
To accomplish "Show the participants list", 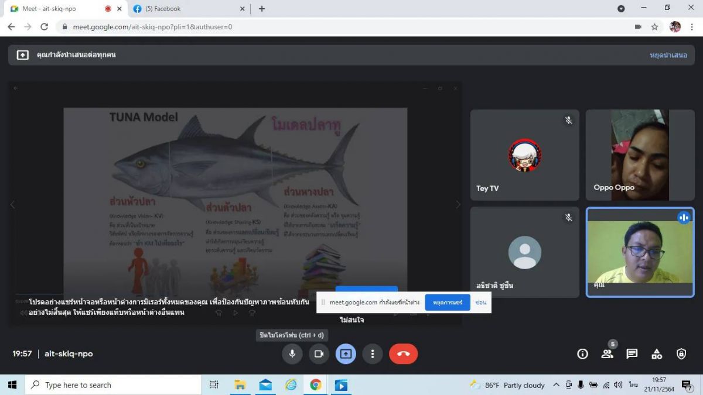I will point(607,354).
